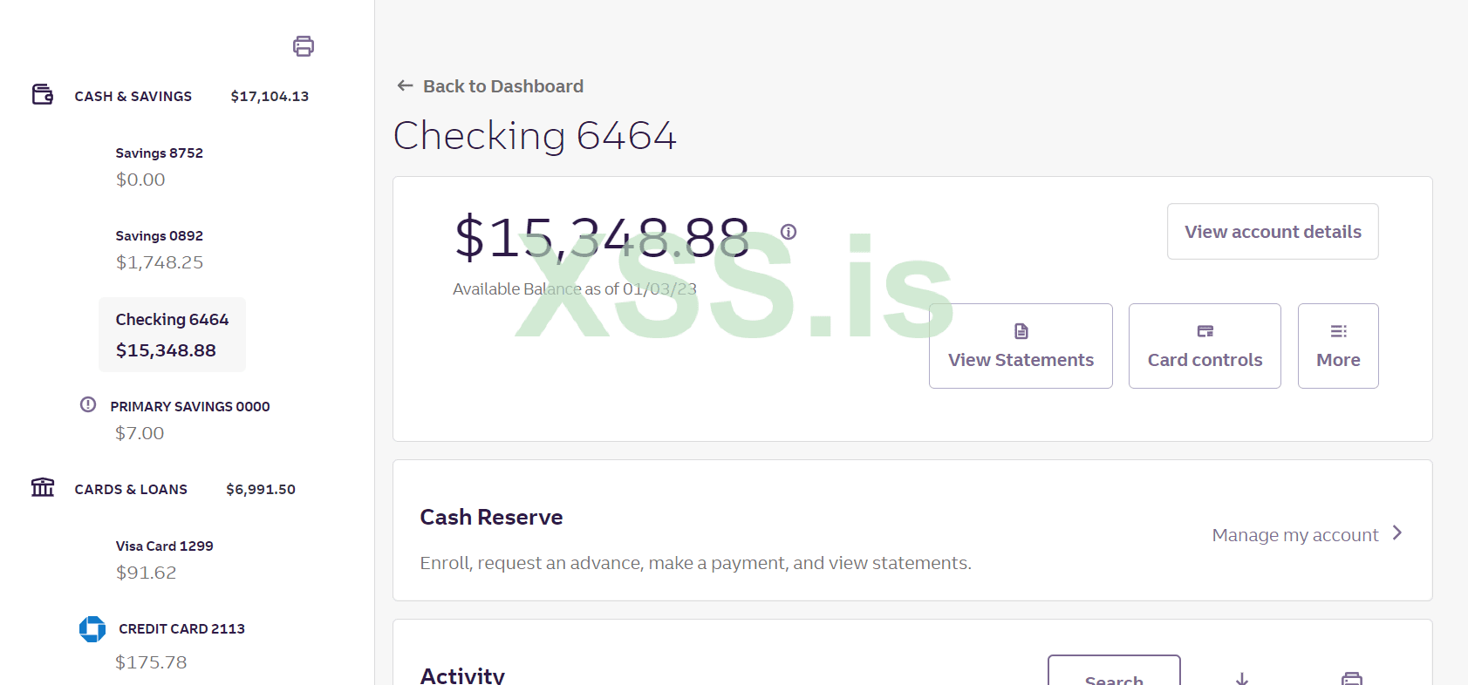This screenshot has width=1468, height=685.
Task: Click the Cash & Savings wallet icon
Action: tap(43, 94)
